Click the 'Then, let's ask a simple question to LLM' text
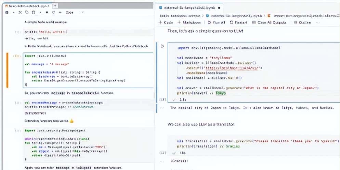Image resolution: width=340 pixels, height=170 pixels. click(x=206, y=31)
